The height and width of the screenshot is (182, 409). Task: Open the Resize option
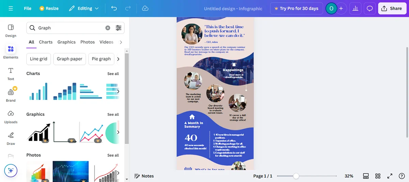point(49,9)
